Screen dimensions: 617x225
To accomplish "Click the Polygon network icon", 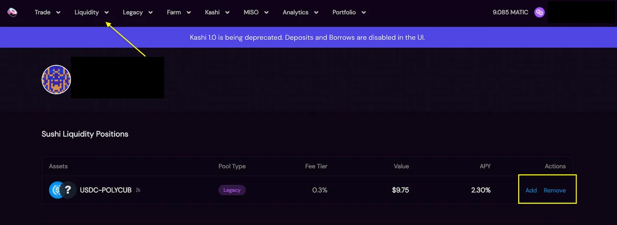I will [x=539, y=13].
